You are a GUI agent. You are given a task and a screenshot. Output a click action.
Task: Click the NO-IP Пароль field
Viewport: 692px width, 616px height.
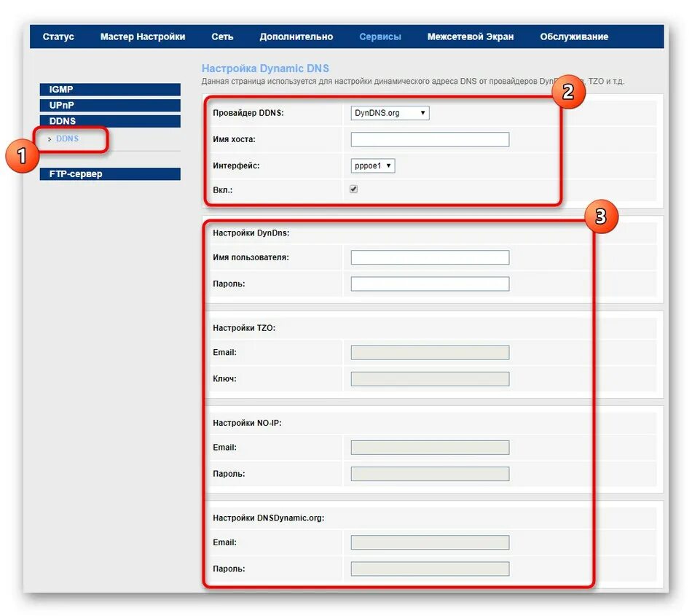(x=430, y=474)
